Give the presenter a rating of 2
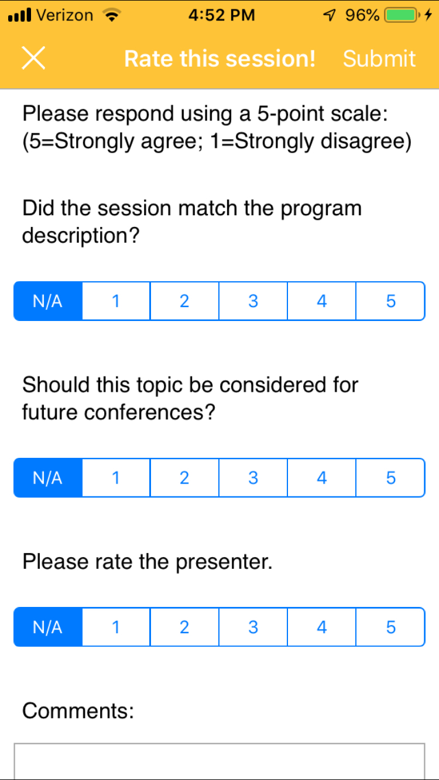439x780 pixels. 185,627
